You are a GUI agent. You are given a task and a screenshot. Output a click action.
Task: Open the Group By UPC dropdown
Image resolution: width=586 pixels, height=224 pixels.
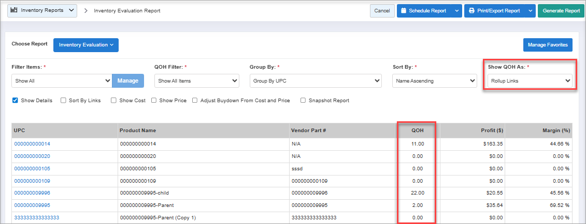(316, 81)
